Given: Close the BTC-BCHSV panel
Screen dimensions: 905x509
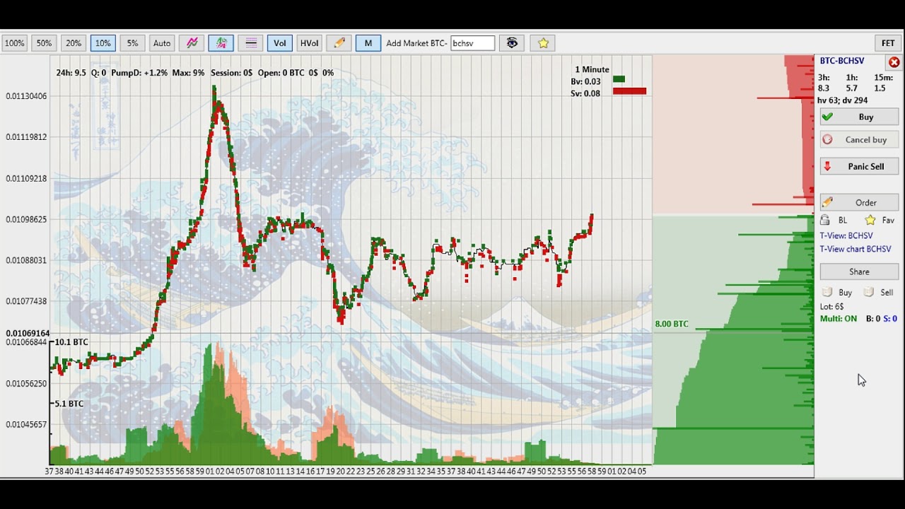Looking at the screenshot, I should 894,62.
